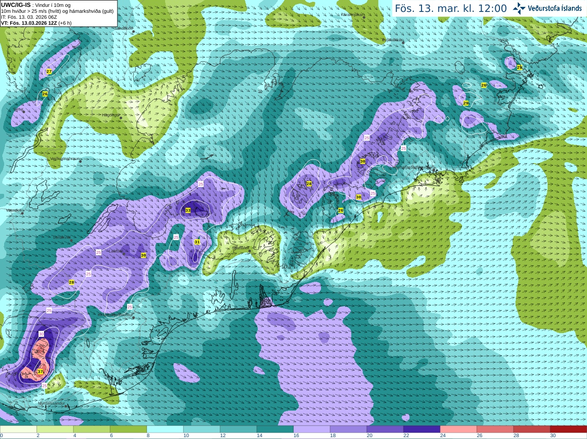587x439 pixels.
Task: Click the yellow 30 marker beside Laufbali
Action: pos(144,255)
